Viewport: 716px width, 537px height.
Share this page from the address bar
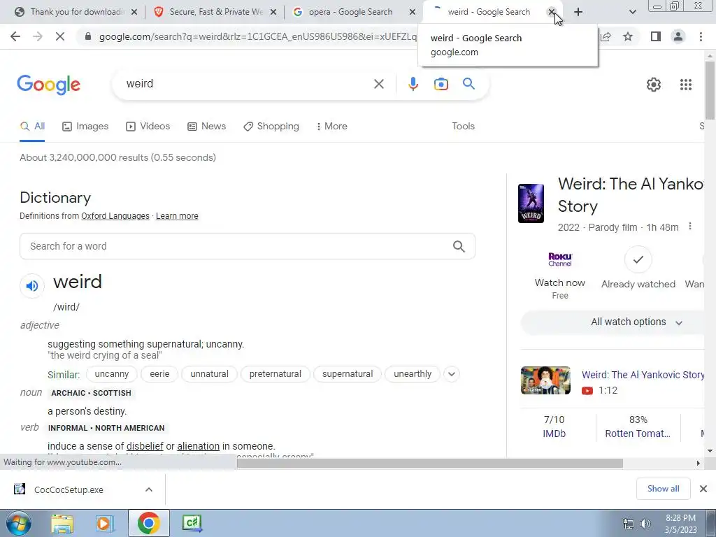pos(606,36)
